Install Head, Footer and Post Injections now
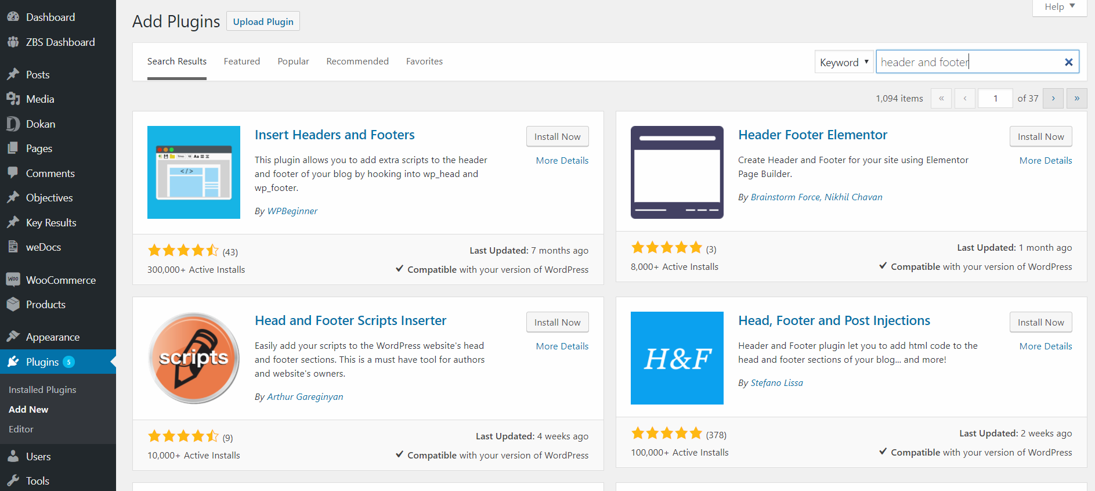1095x491 pixels. point(1040,322)
